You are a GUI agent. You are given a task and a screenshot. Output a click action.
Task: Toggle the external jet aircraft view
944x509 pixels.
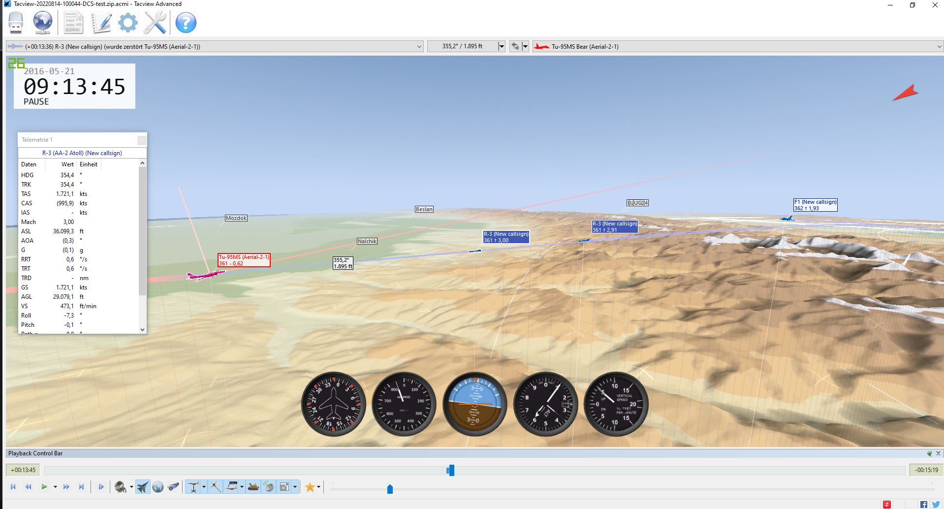(143, 487)
